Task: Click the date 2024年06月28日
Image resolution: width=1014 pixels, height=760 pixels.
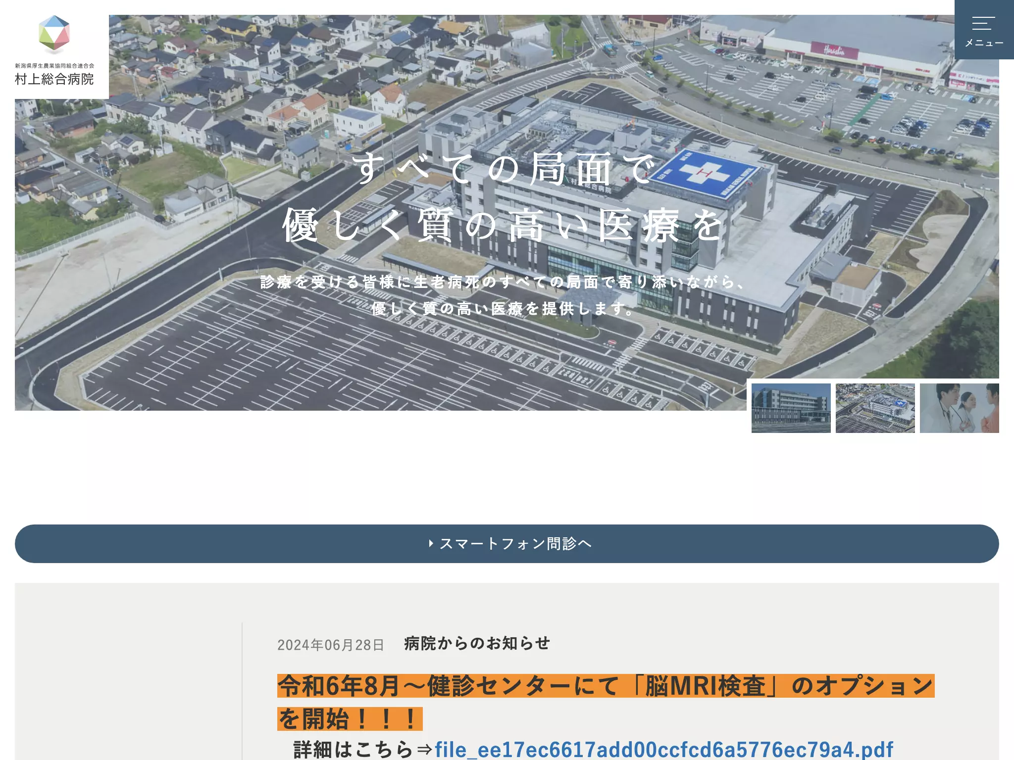Action: point(331,645)
